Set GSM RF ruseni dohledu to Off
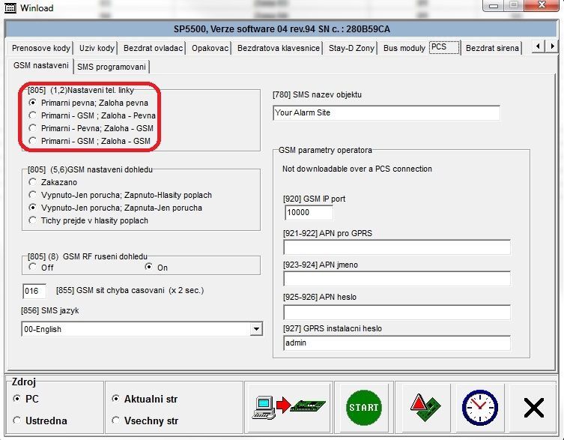The height and width of the screenshot is (440, 564). tap(32, 267)
